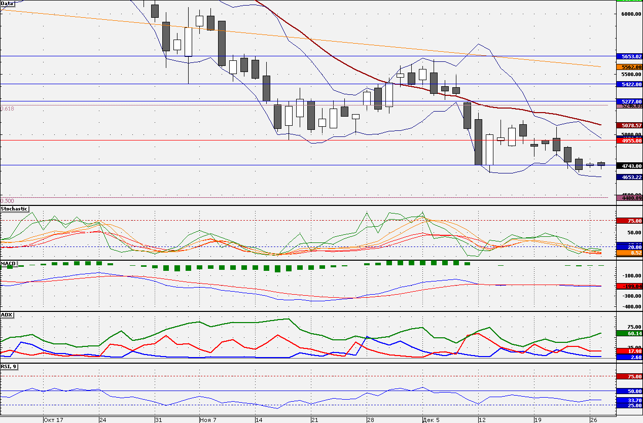Click the 'Дек 5' date label
The width and height of the screenshot is (643, 423).
pyautogui.click(x=431, y=420)
